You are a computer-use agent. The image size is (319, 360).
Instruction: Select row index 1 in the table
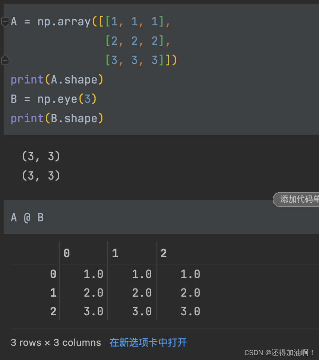click(53, 293)
